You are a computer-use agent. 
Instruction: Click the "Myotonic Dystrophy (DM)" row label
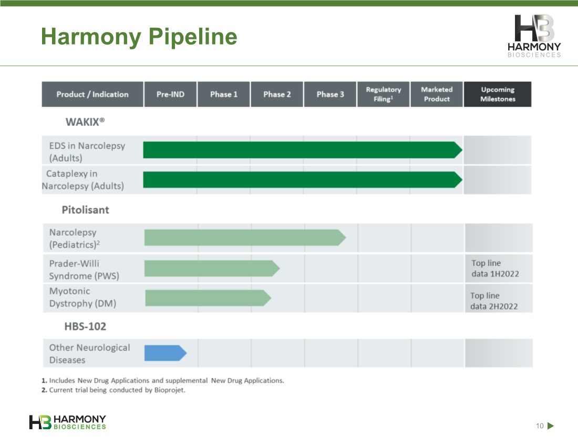click(x=82, y=297)
